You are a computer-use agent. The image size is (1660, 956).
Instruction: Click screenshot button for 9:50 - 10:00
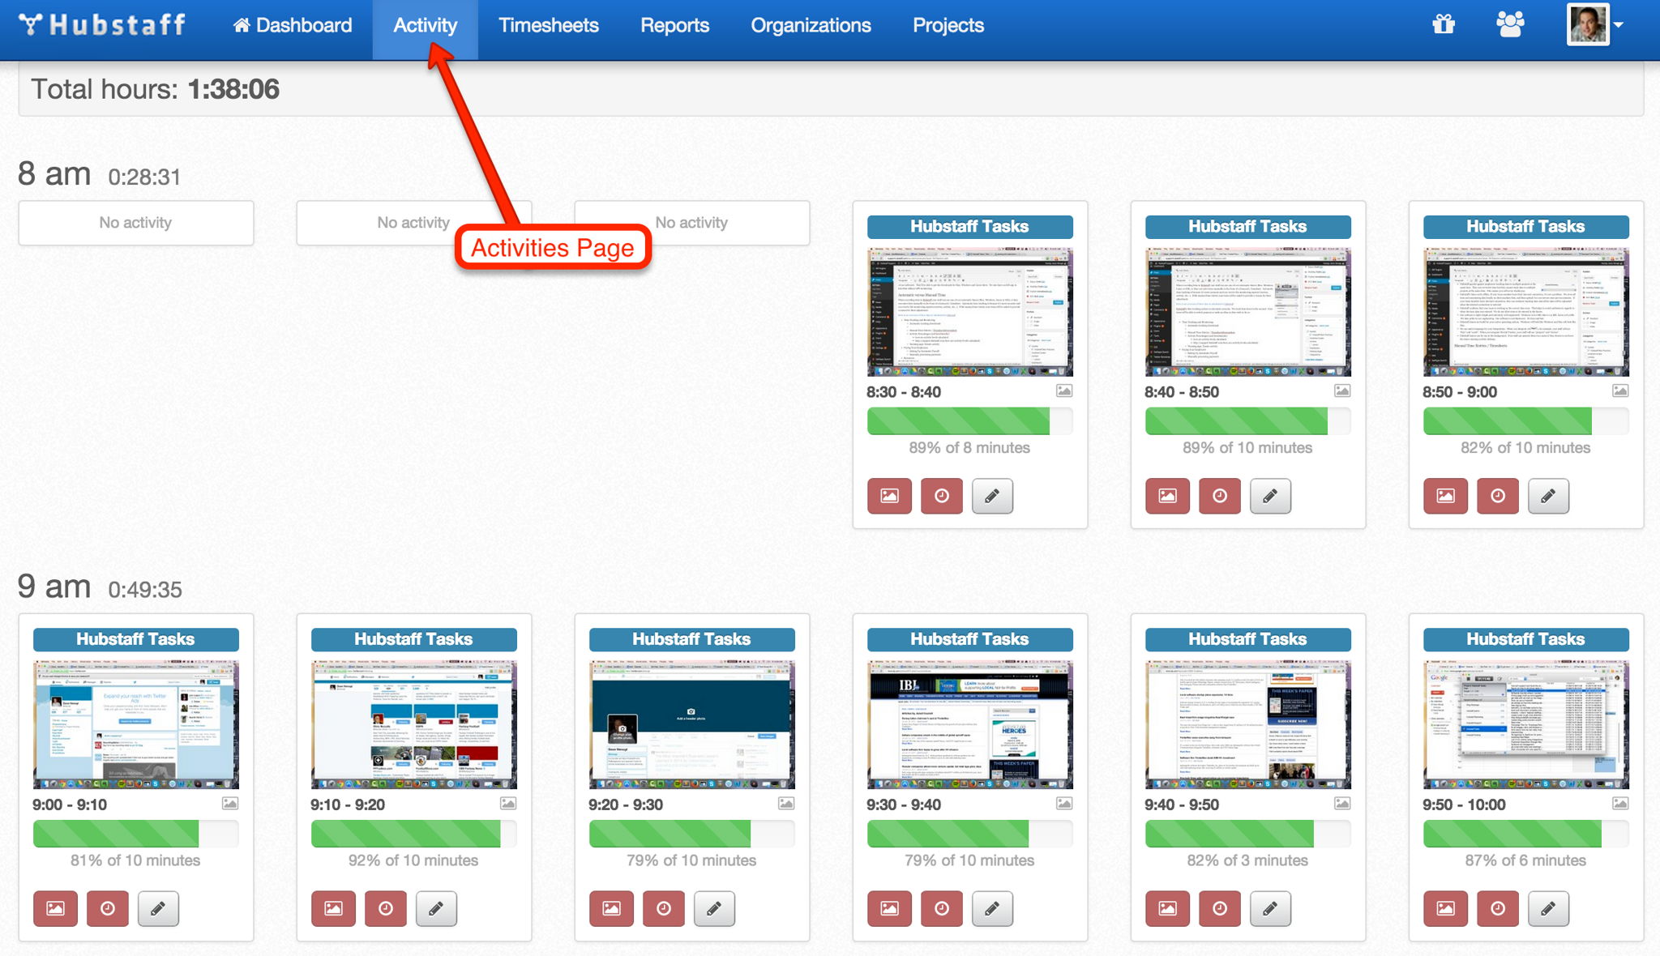coord(1445,909)
